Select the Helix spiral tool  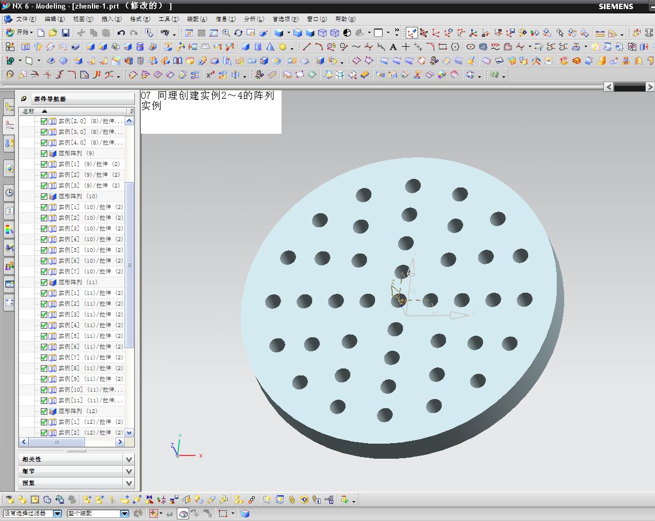pos(483,47)
